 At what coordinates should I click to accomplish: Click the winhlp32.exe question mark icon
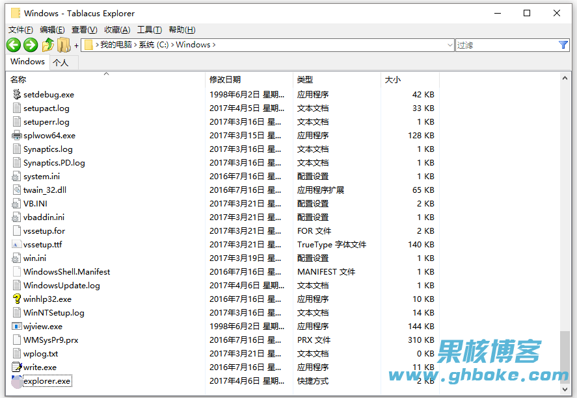[16, 299]
